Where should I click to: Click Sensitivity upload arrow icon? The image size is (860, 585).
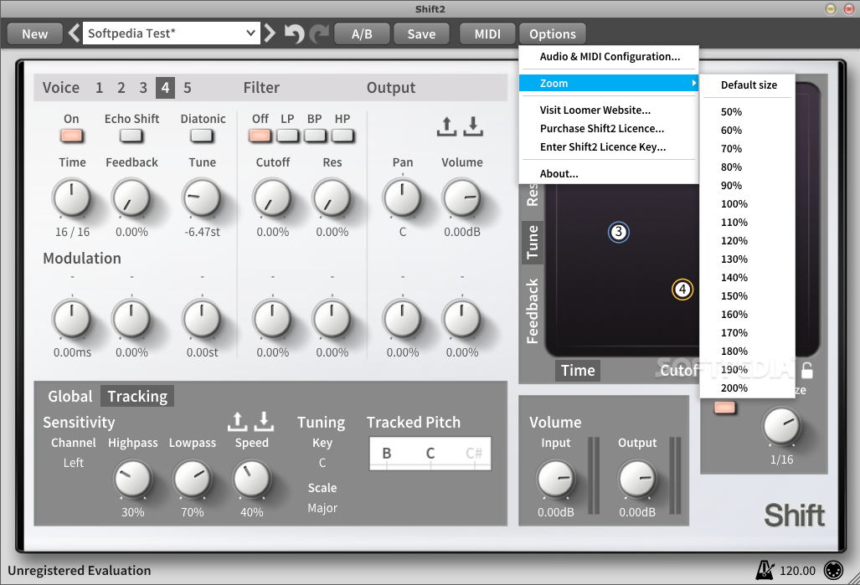click(x=238, y=422)
